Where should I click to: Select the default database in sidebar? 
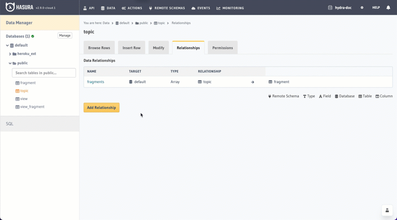(x=21, y=45)
